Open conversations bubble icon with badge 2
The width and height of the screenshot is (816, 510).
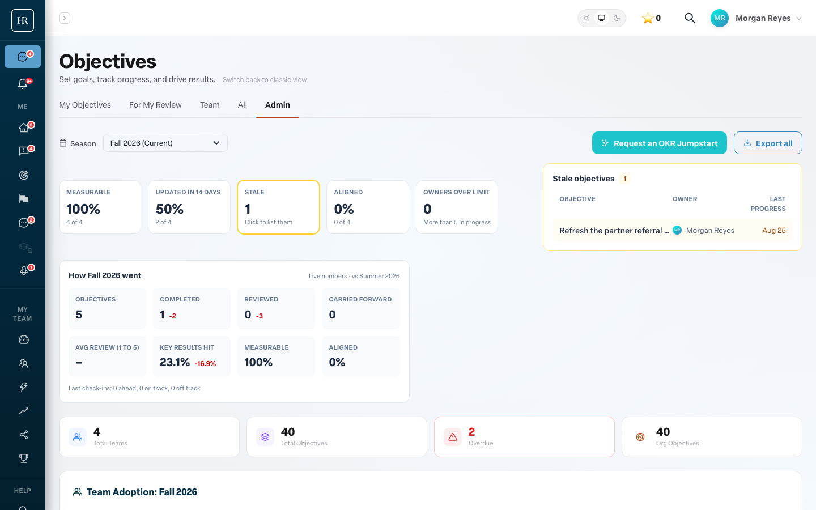tap(23, 223)
